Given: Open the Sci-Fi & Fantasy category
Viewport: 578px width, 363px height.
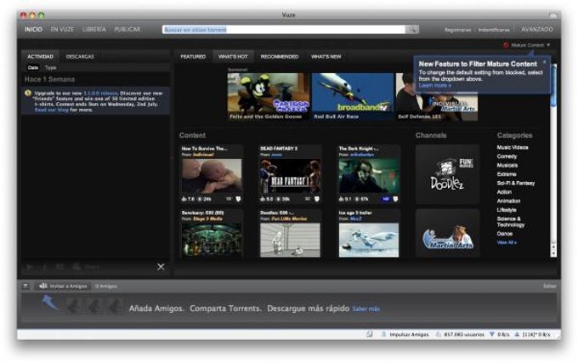Looking at the screenshot, I should tap(516, 183).
